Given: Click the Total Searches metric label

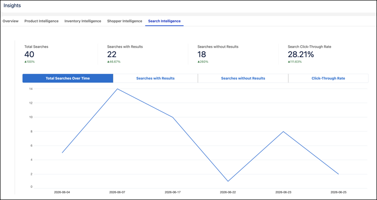Looking at the screenshot, I should click(36, 47).
